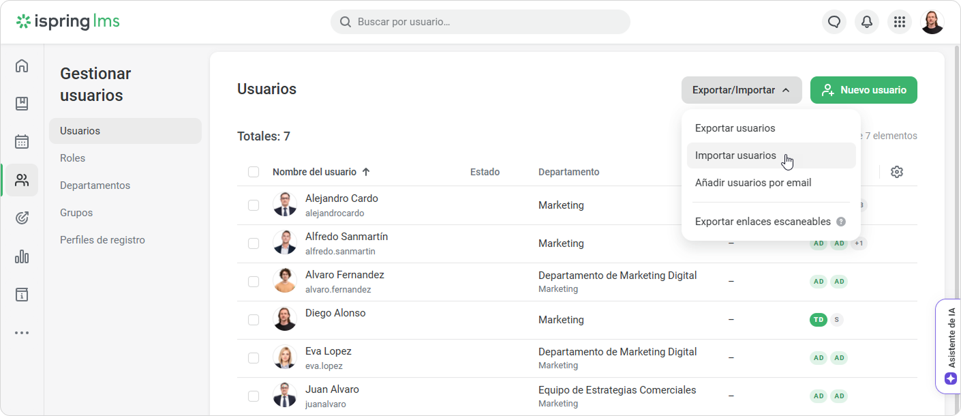Viewport: 961px width, 416px height.
Task: Select the checkbox for Eva Lopez
Action: pyautogui.click(x=254, y=358)
